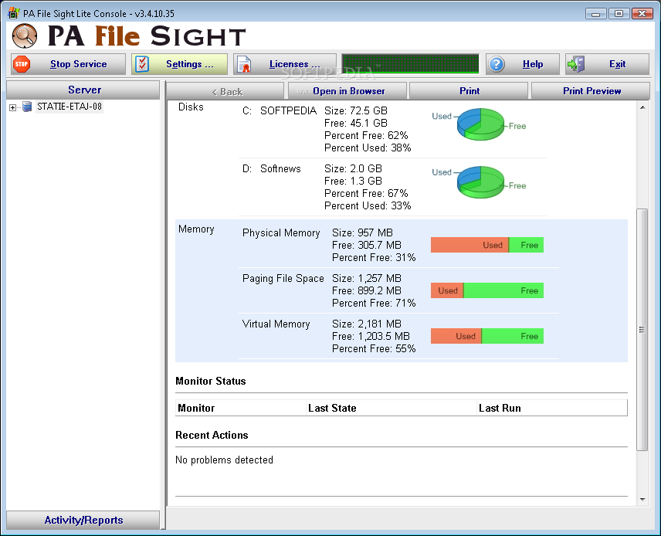Click the Softnews drive label
Viewport: 661px width, 536px height.
[x=280, y=168]
